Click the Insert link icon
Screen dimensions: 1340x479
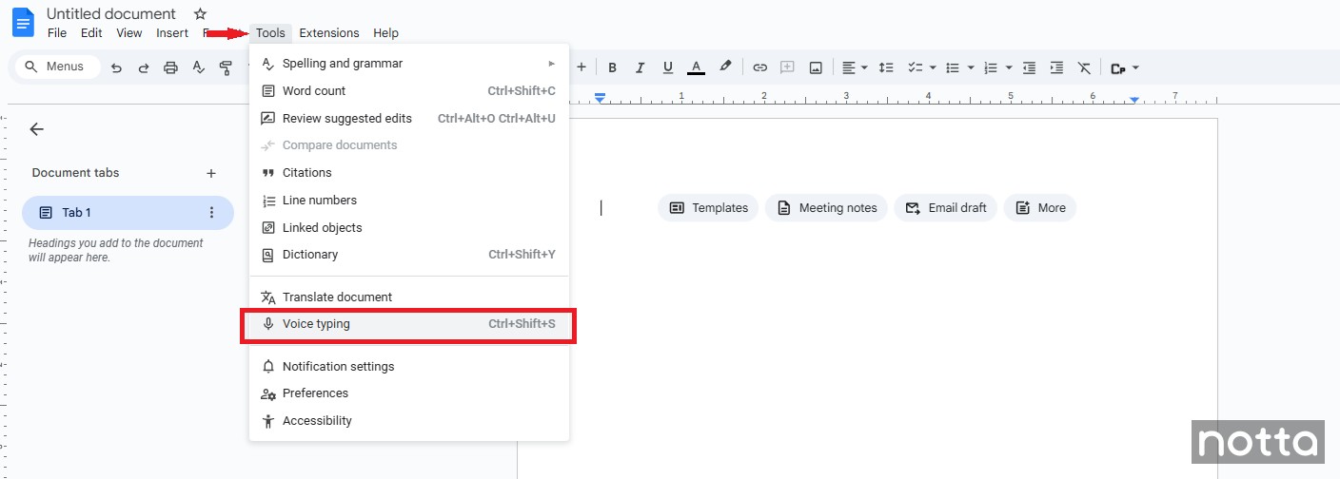pos(759,67)
